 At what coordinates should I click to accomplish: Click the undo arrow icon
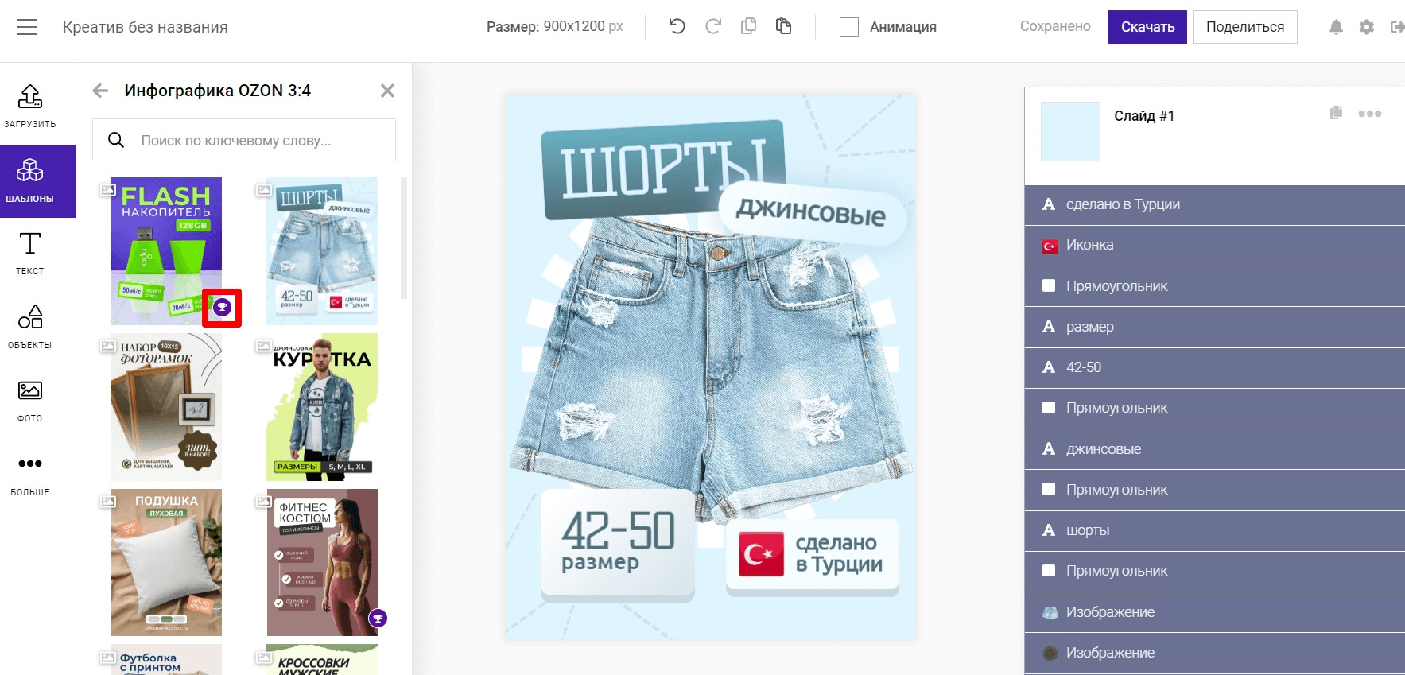tap(677, 26)
